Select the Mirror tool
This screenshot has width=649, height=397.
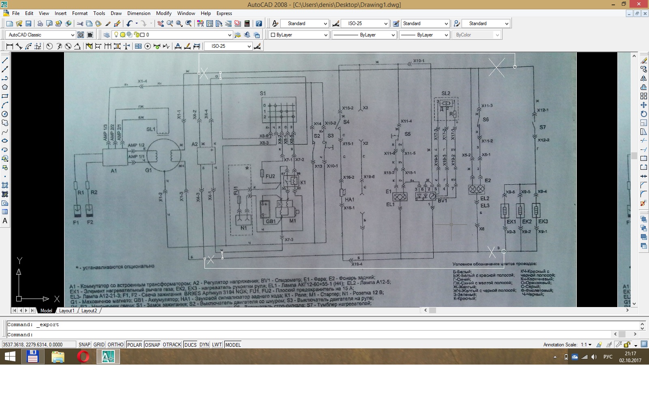[644, 78]
